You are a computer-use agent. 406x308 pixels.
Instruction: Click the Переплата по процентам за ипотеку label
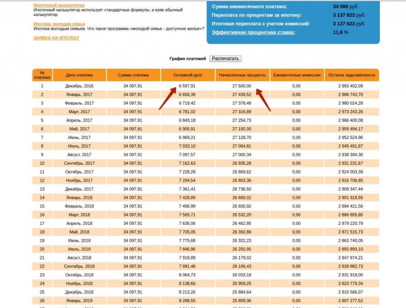257,15
